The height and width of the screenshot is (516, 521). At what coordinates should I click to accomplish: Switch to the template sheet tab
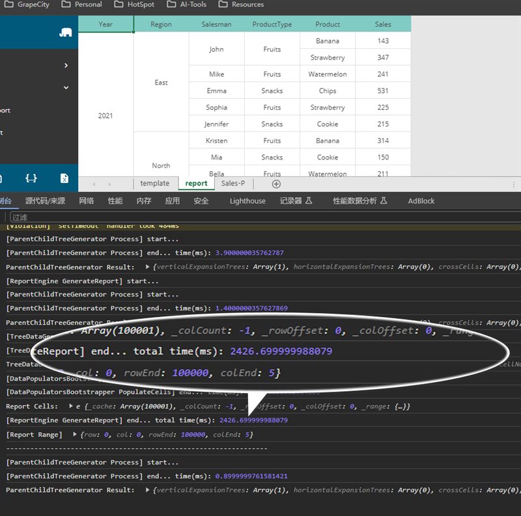155,183
